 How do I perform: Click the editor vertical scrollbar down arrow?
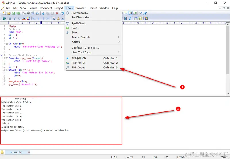(x=228, y=94)
